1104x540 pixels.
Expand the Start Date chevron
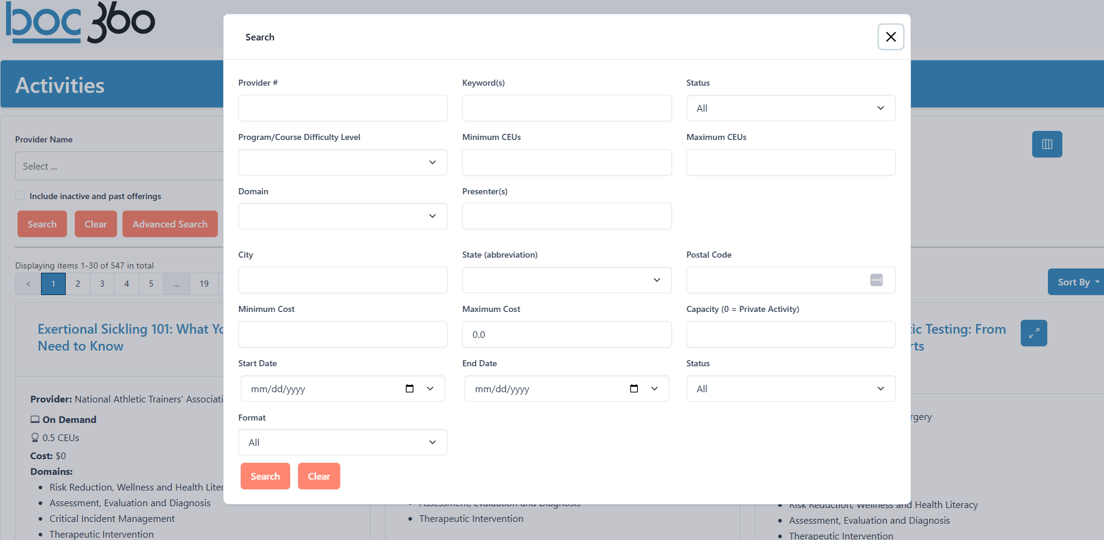tap(430, 389)
